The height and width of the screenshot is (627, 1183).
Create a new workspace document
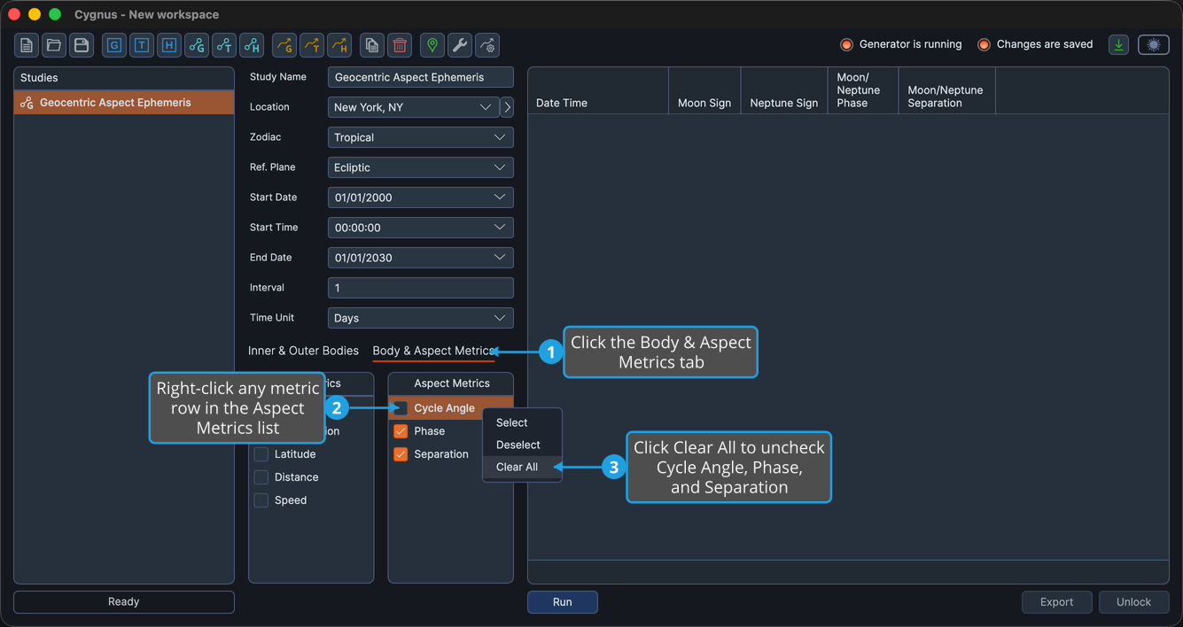pyautogui.click(x=27, y=44)
